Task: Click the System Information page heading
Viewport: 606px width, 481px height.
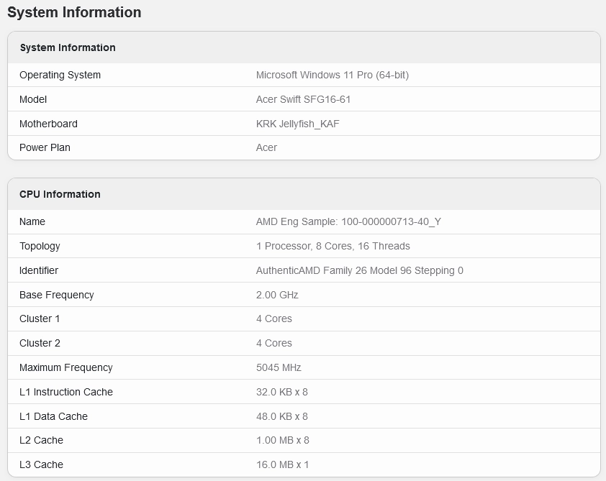Action: coord(74,12)
